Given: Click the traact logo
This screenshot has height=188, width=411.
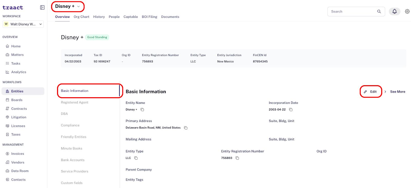Looking at the screenshot, I should point(13,8).
